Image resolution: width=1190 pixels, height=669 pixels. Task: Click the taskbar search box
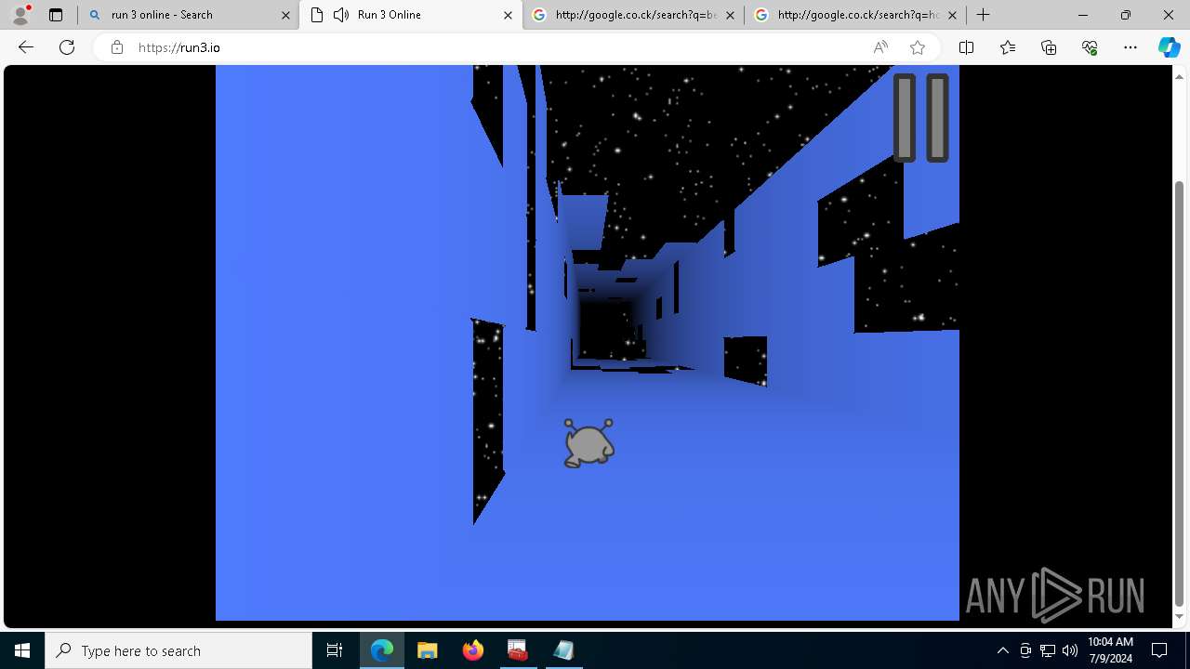click(x=178, y=650)
